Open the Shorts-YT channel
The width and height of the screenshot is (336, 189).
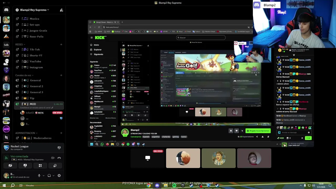tap(39, 55)
